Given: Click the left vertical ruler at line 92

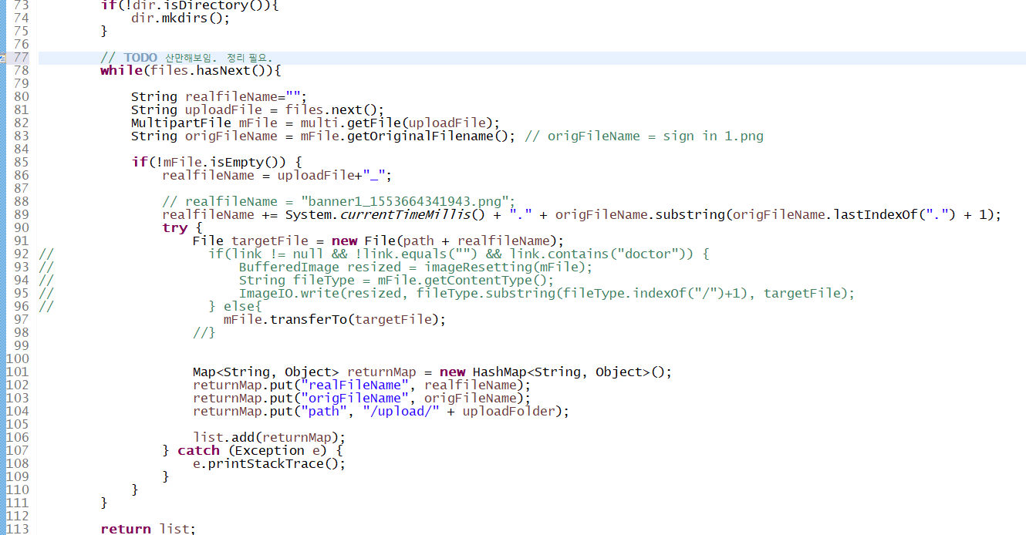Looking at the screenshot, I should point(3,254).
